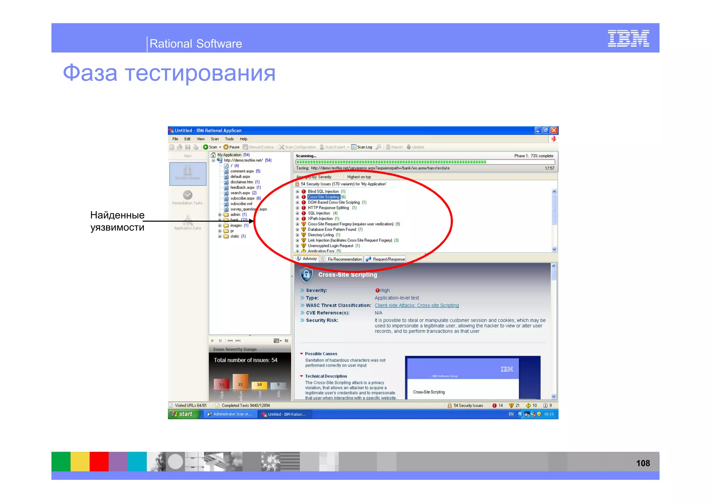The image size is (711, 503).
Task: Click the New file toolbar icon
Action: [172, 147]
